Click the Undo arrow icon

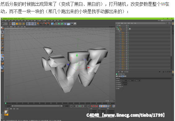tap(3, 24)
